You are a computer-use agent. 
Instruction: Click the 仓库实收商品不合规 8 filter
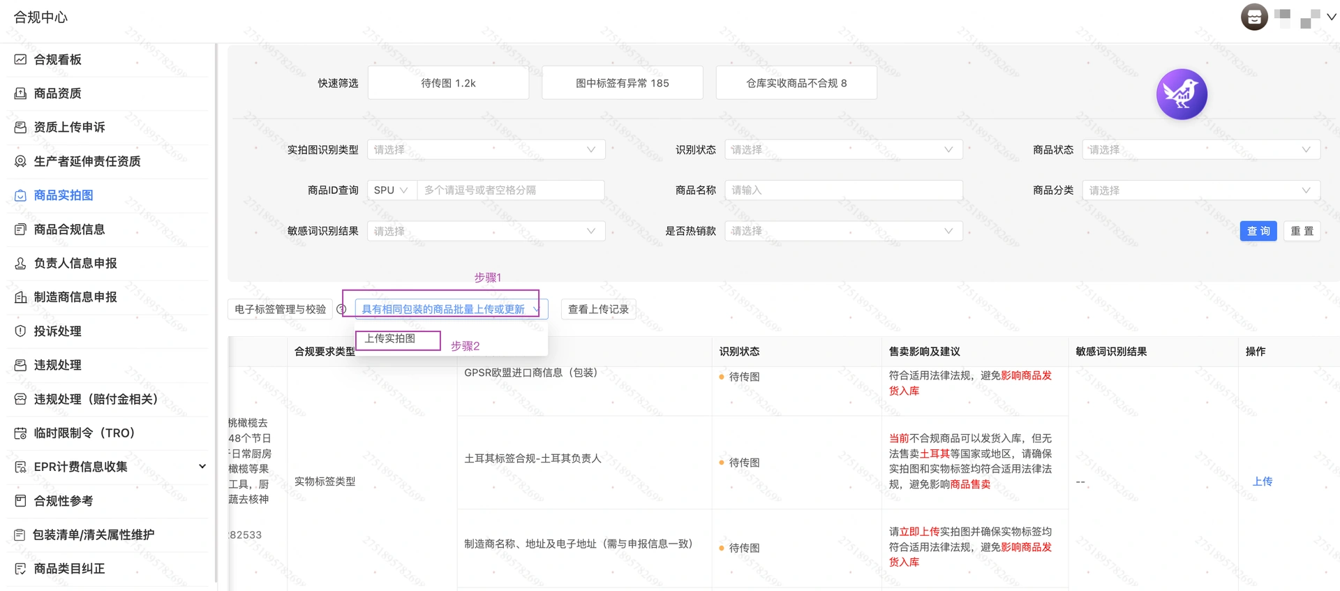(796, 83)
